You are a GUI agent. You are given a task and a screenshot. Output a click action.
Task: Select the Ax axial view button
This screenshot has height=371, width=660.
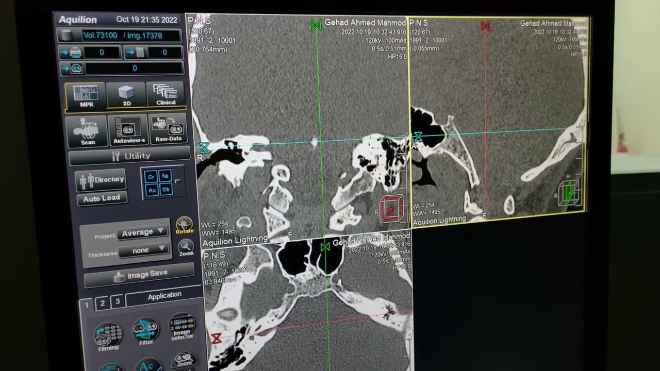pyautogui.click(x=152, y=190)
